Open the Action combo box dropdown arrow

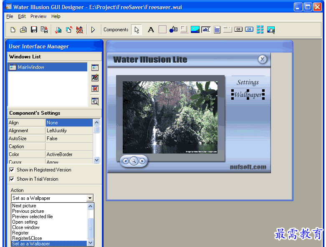(x=90, y=198)
